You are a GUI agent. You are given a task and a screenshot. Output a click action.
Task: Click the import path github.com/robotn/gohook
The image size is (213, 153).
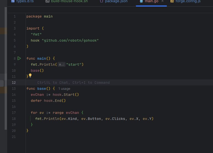click(70, 41)
